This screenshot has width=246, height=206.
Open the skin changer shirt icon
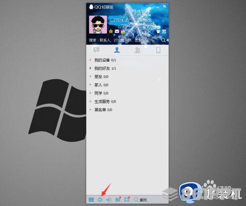point(158,32)
